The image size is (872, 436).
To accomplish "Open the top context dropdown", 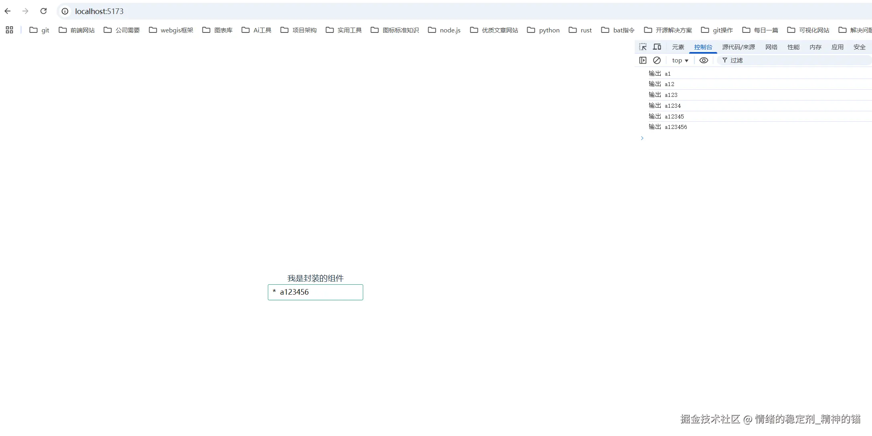I will point(680,60).
